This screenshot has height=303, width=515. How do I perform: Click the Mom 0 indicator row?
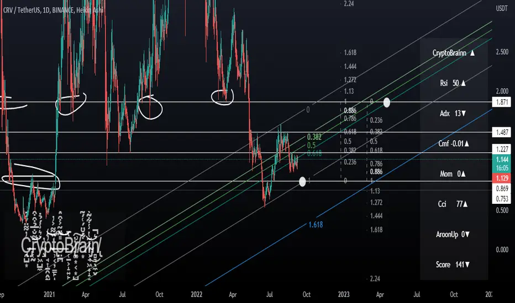[x=454, y=174]
